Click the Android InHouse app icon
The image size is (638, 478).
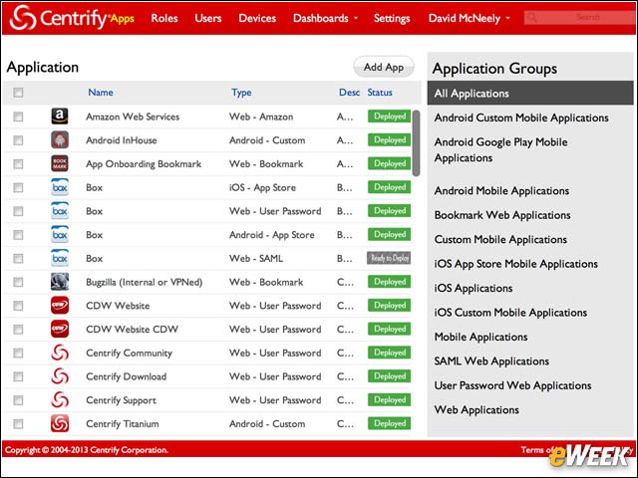(60, 140)
